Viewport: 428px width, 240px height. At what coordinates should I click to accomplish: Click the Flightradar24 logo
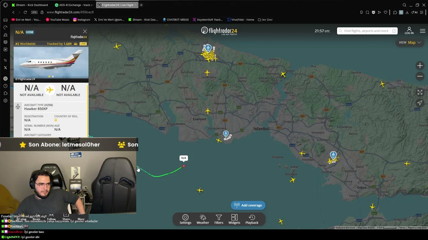(x=219, y=31)
